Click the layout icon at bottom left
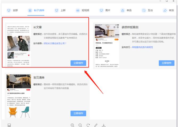Screen dimensions: 178x127 pos(9,125)
